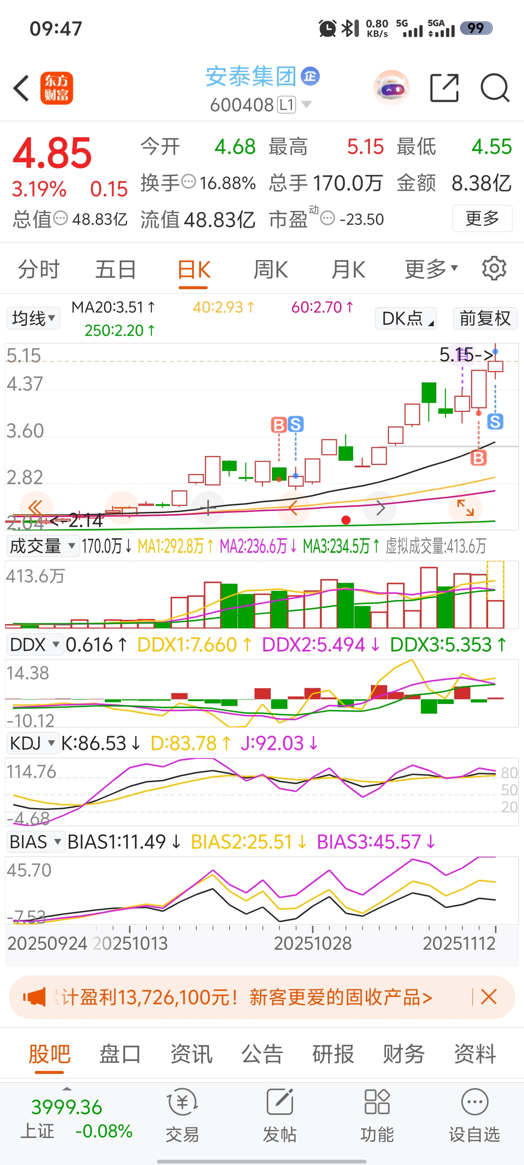Open the 股吧 tab
The width and height of the screenshot is (524, 1165).
49,1054
